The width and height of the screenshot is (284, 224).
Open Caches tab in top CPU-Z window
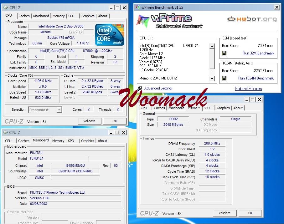(x=24, y=16)
